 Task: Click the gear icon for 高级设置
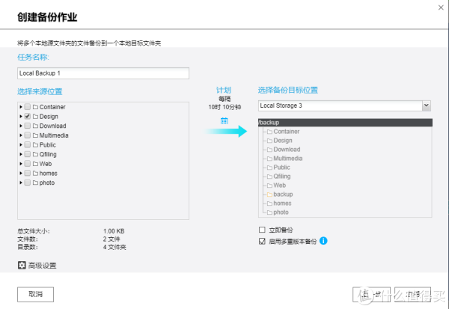(22, 266)
